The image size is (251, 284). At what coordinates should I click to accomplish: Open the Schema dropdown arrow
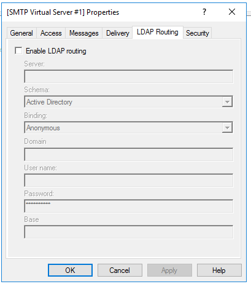coord(227,101)
